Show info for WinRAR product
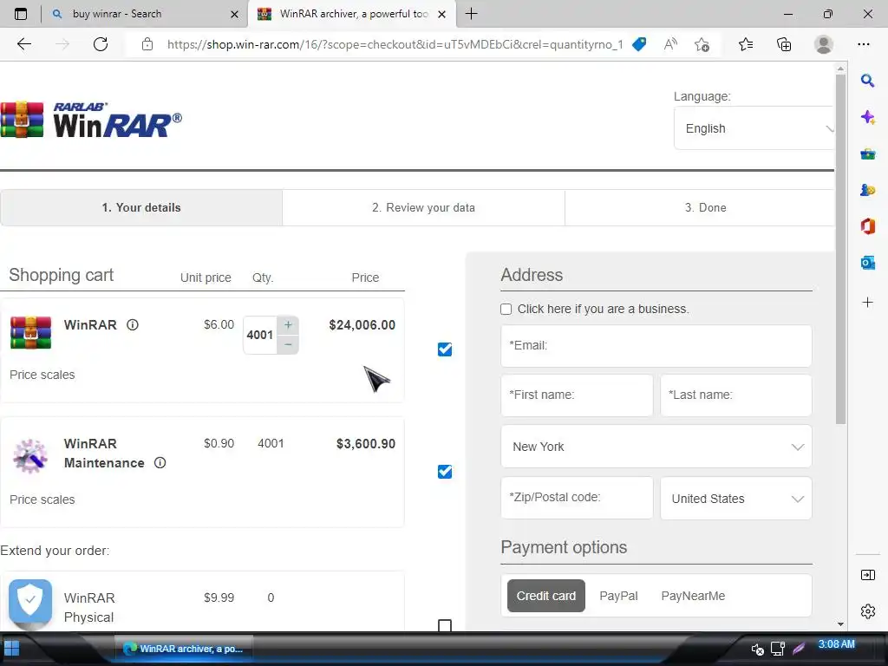The height and width of the screenshot is (666, 888). tap(132, 324)
